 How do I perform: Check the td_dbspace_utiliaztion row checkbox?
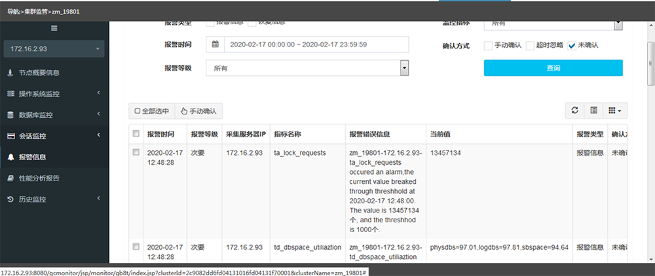(136, 247)
